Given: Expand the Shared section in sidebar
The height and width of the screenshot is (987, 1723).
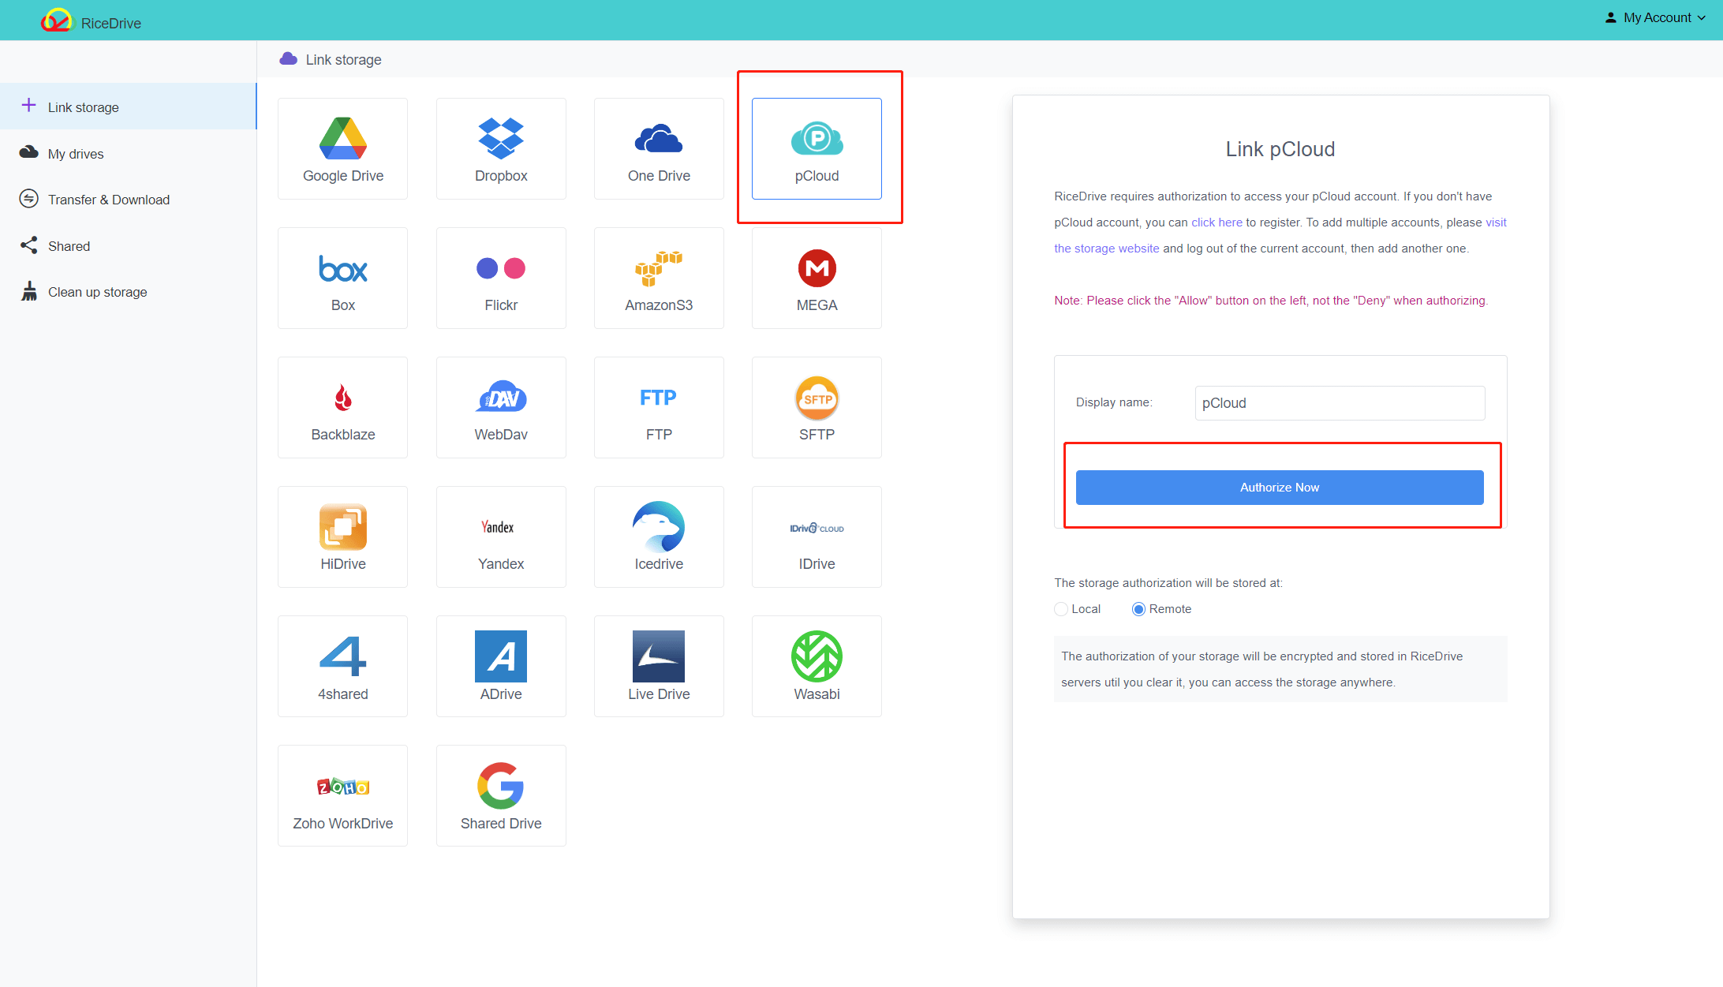Looking at the screenshot, I should pyautogui.click(x=68, y=245).
